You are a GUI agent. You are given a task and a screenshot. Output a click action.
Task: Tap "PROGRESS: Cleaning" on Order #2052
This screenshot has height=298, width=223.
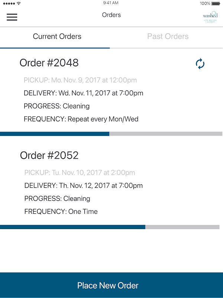coord(57,199)
